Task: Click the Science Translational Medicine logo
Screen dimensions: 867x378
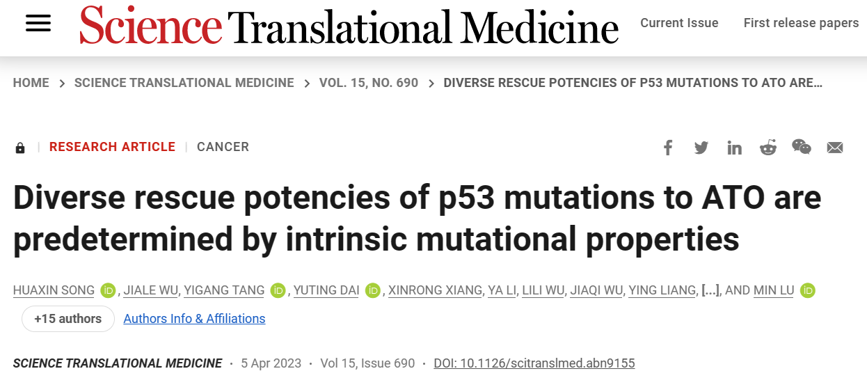Action: [349, 27]
